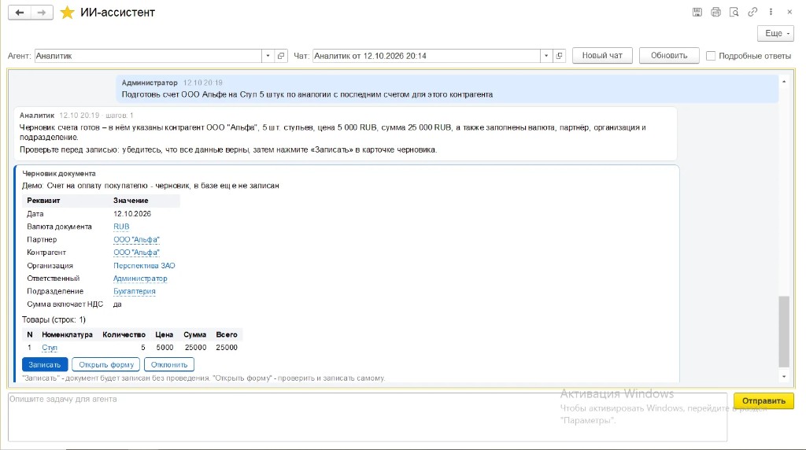Open the Стул item link

point(50,347)
